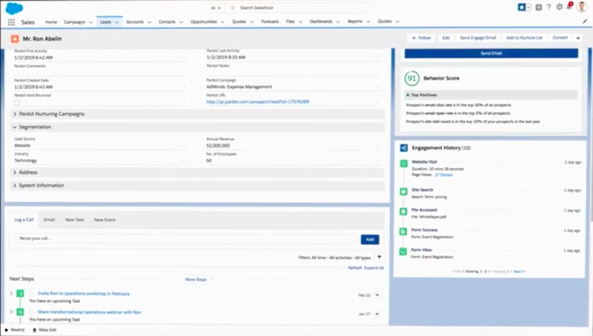Click the Site Search activity icon
The width and height of the screenshot is (593, 336).
coord(403,192)
